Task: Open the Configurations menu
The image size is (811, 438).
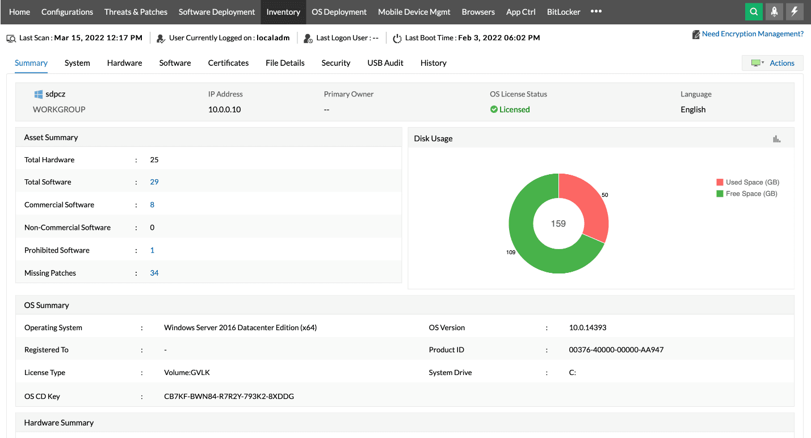Action: click(67, 12)
